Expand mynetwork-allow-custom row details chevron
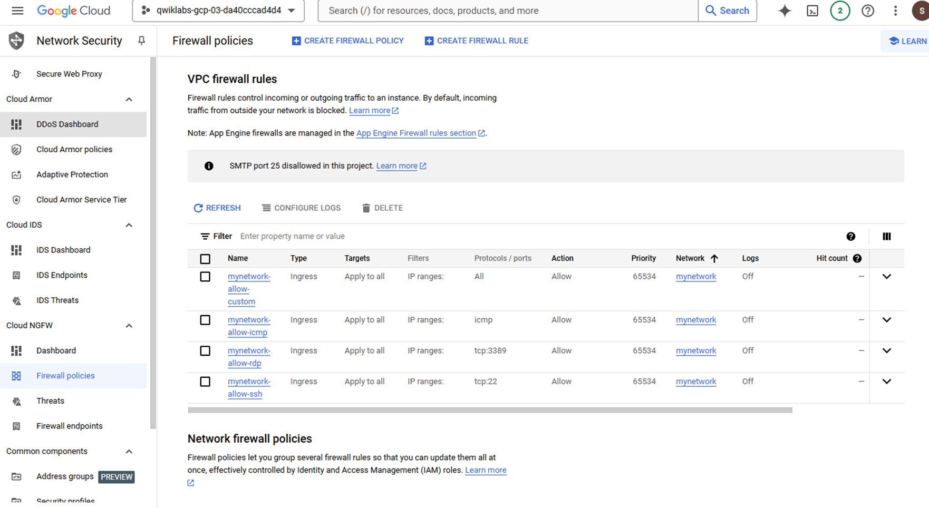The width and height of the screenshot is (929, 508). click(887, 277)
